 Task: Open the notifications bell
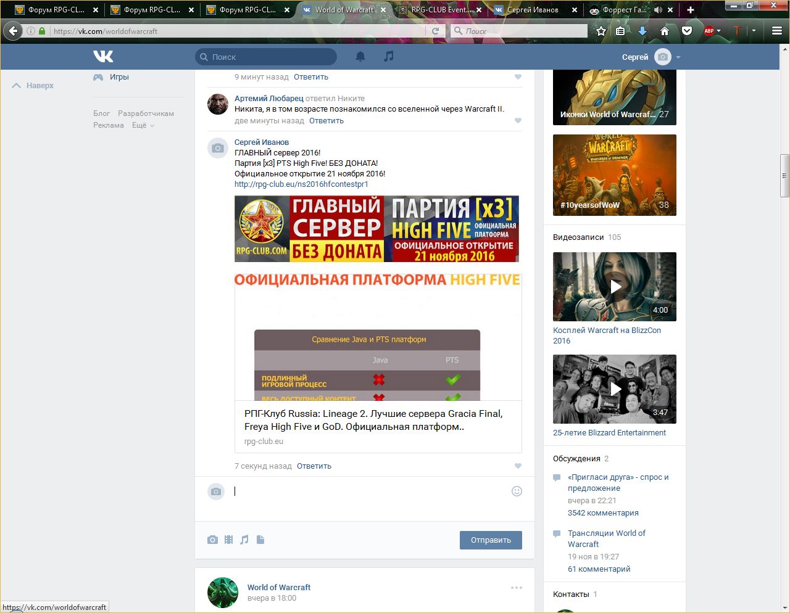pyautogui.click(x=360, y=57)
